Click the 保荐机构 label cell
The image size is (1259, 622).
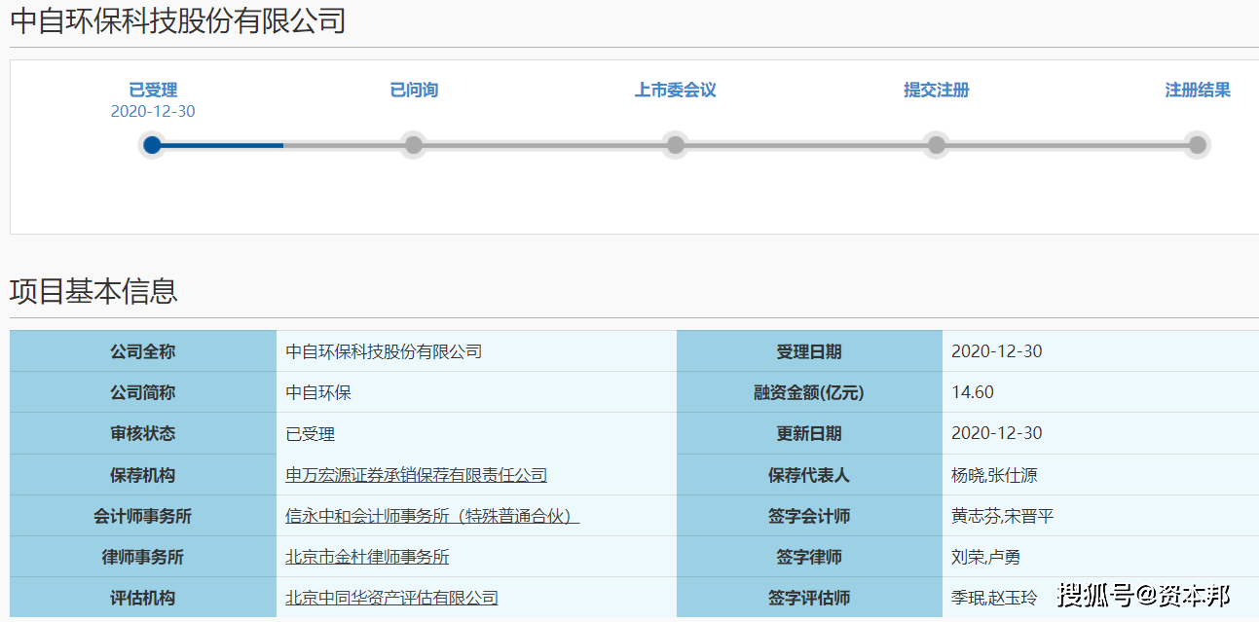pos(143,474)
